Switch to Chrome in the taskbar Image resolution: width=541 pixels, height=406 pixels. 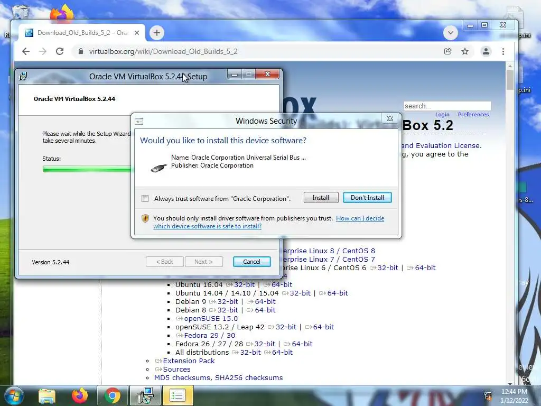click(x=113, y=396)
